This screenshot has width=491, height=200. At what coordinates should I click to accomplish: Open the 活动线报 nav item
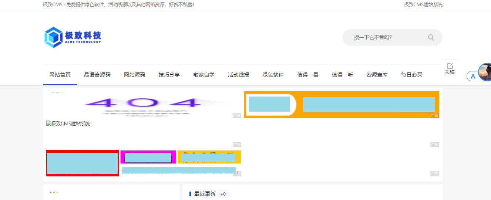coord(238,75)
